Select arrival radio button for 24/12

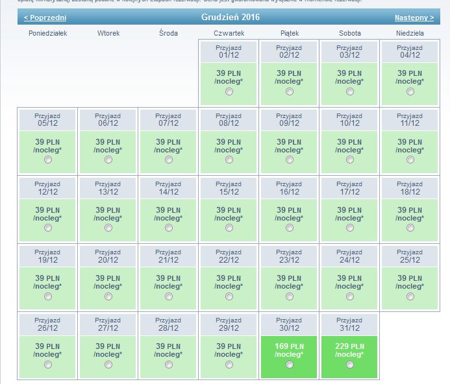[x=350, y=296]
